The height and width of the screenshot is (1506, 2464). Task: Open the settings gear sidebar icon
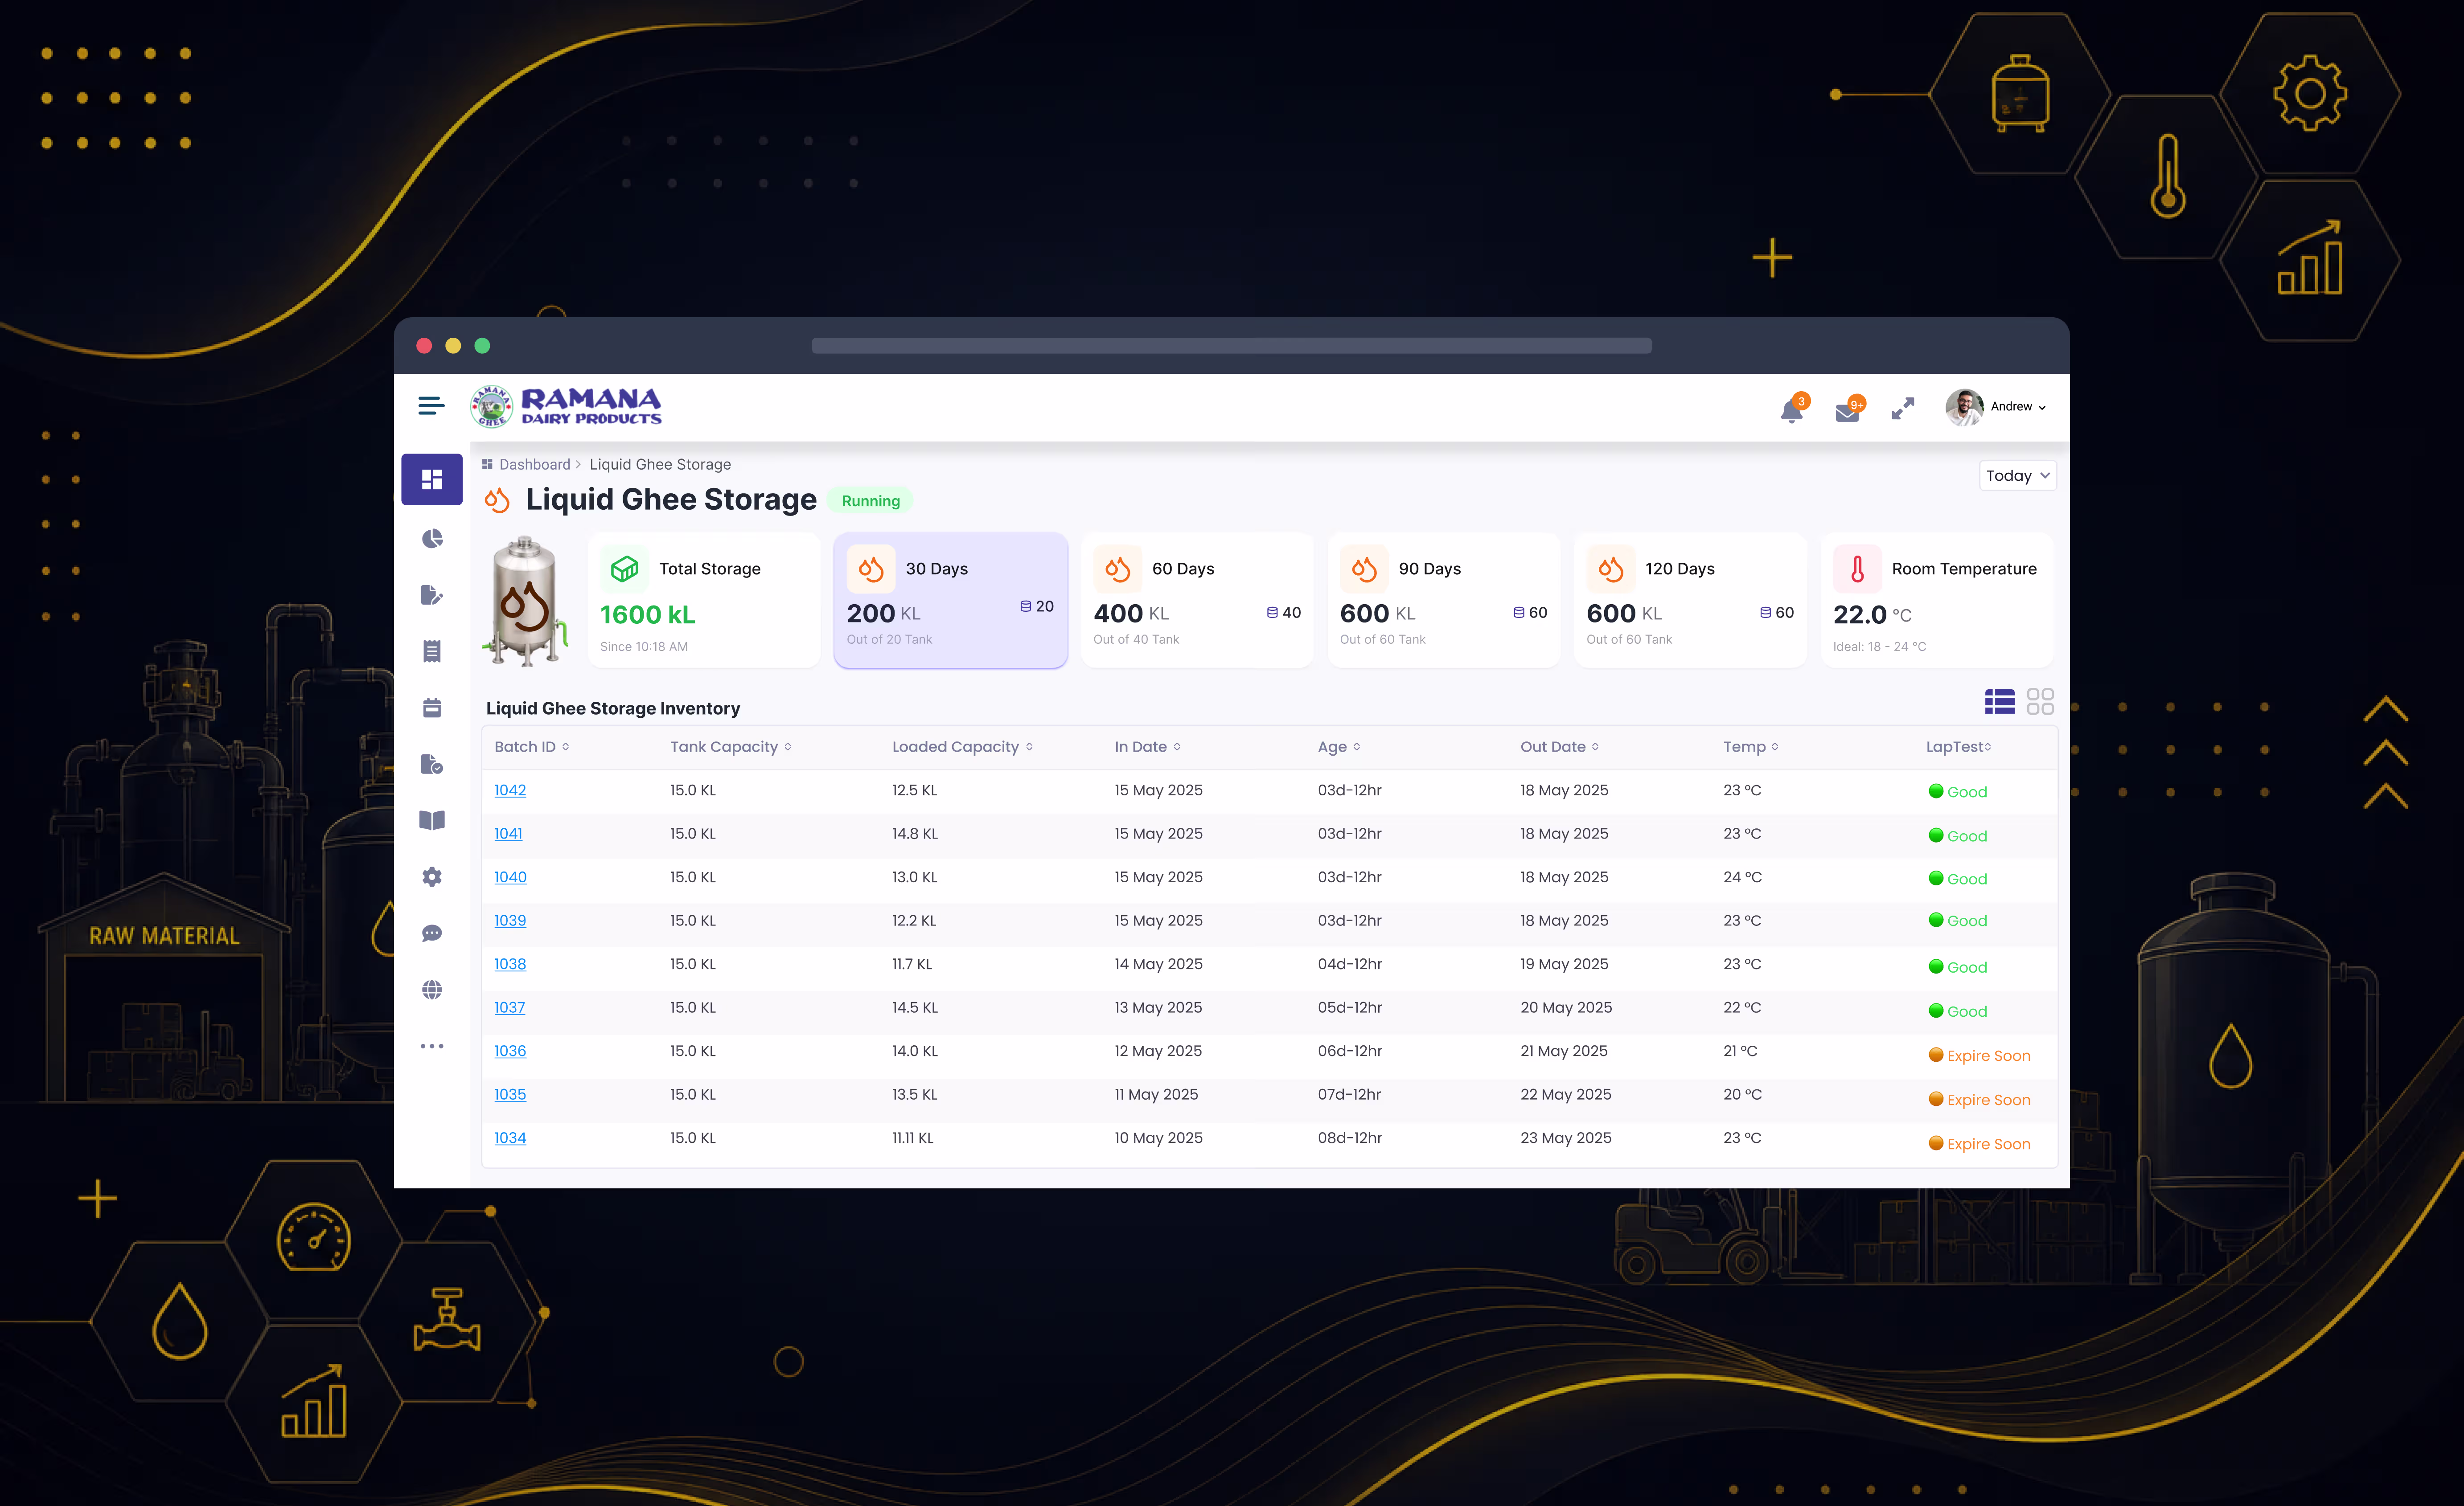(x=432, y=876)
